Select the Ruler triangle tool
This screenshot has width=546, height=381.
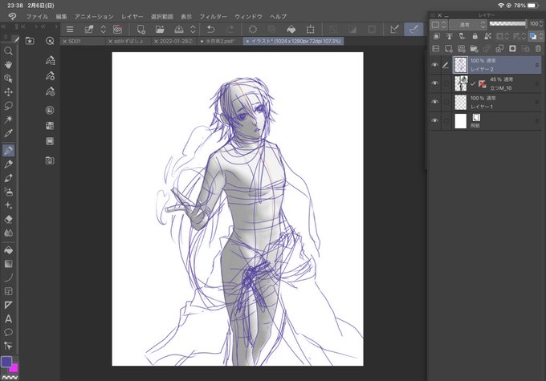click(8, 305)
